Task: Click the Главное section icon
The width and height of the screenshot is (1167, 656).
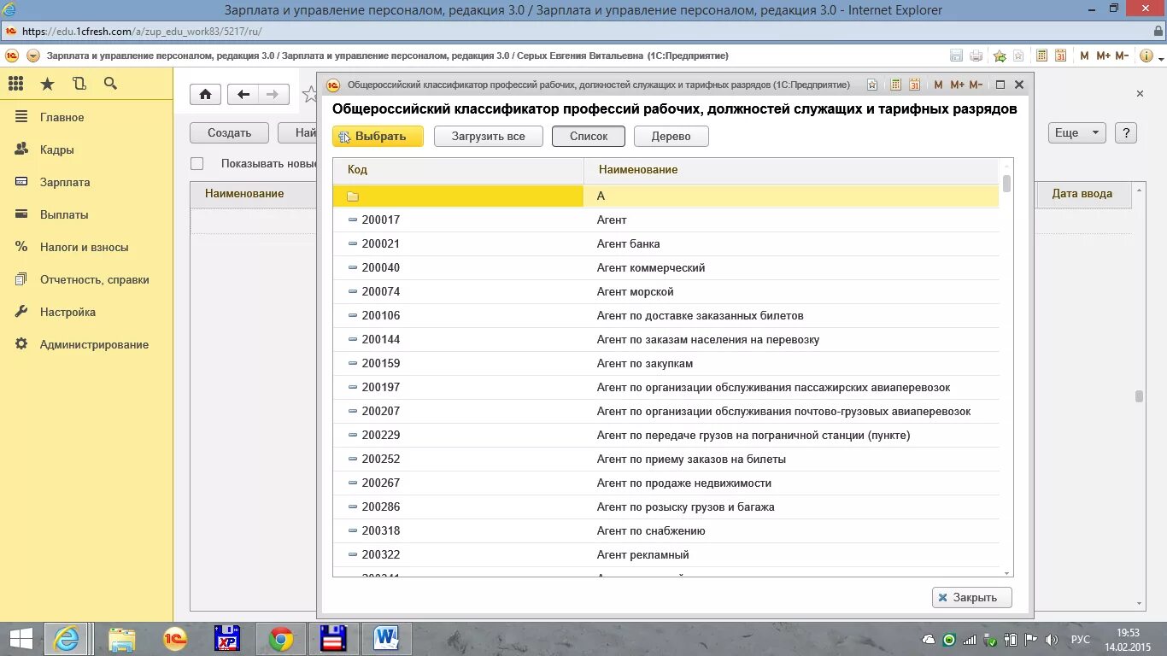Action: tap(21, 117)
